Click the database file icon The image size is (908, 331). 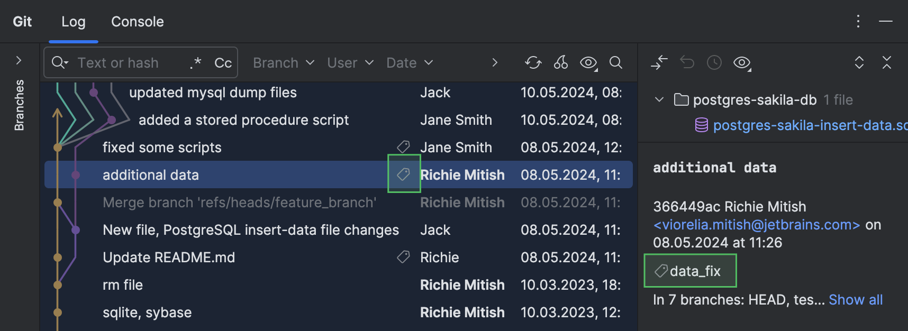[701, 125]
